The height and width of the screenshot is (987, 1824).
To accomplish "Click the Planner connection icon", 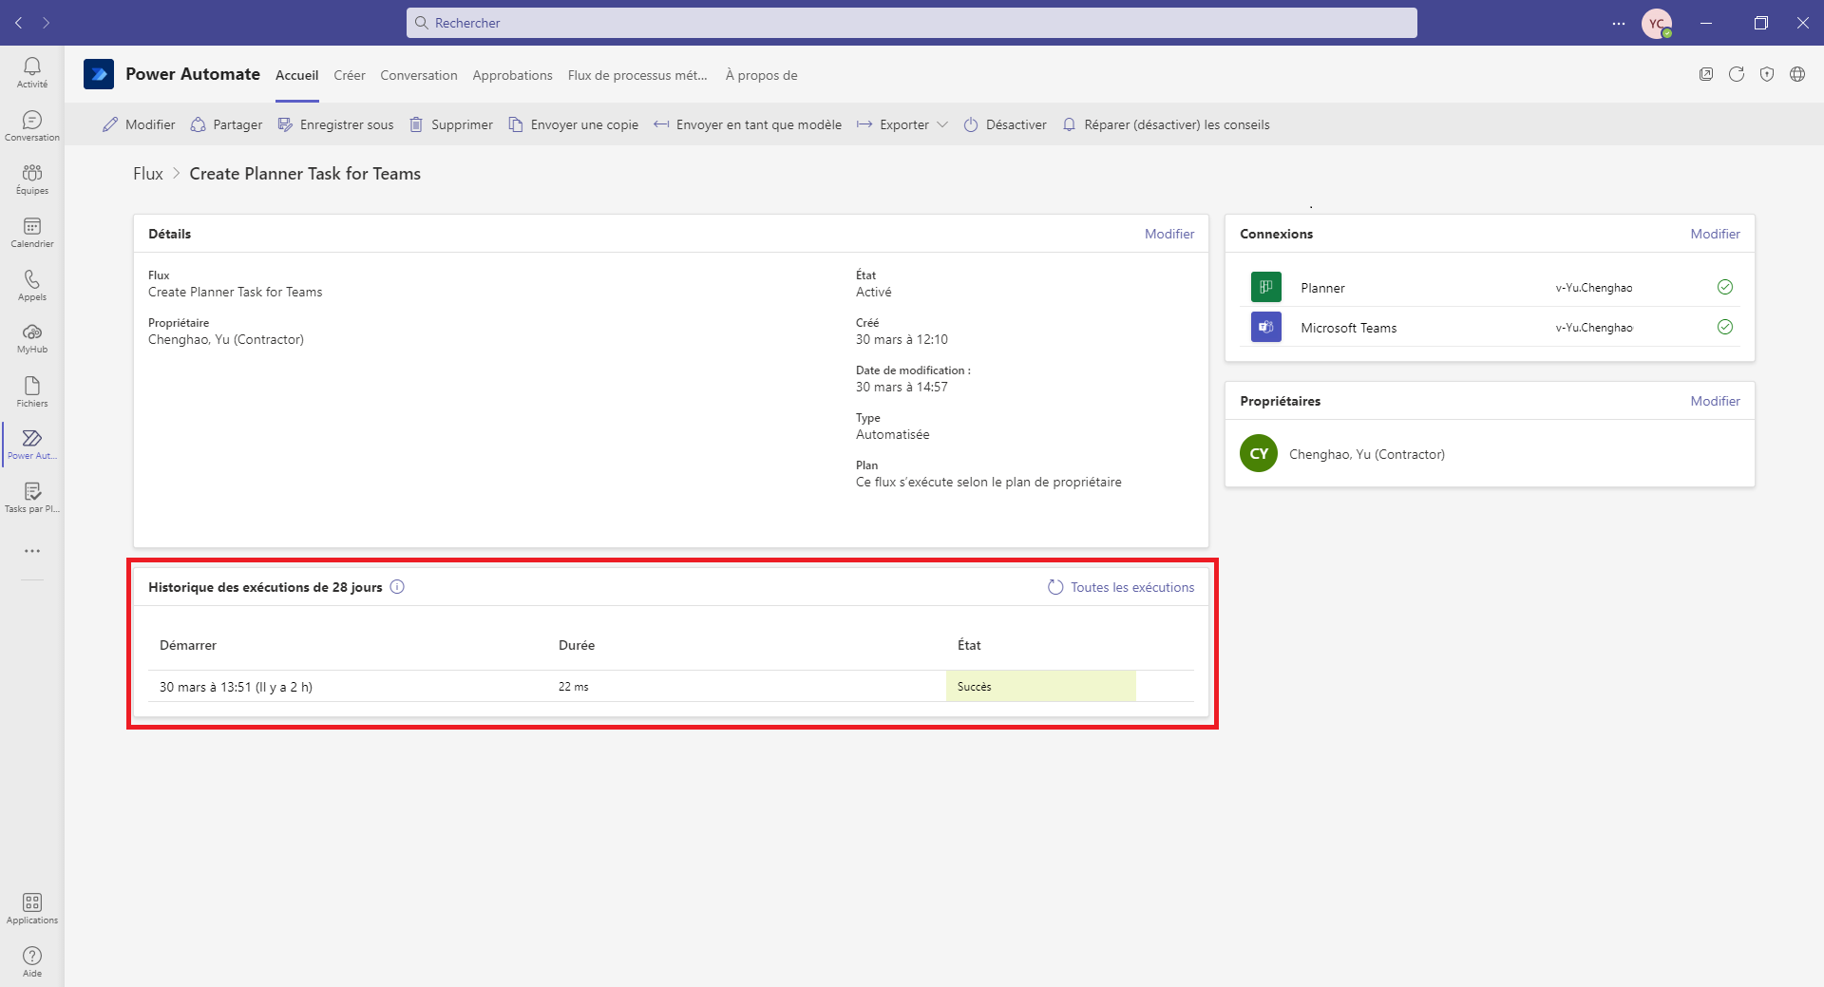I will coord(1266,287).
